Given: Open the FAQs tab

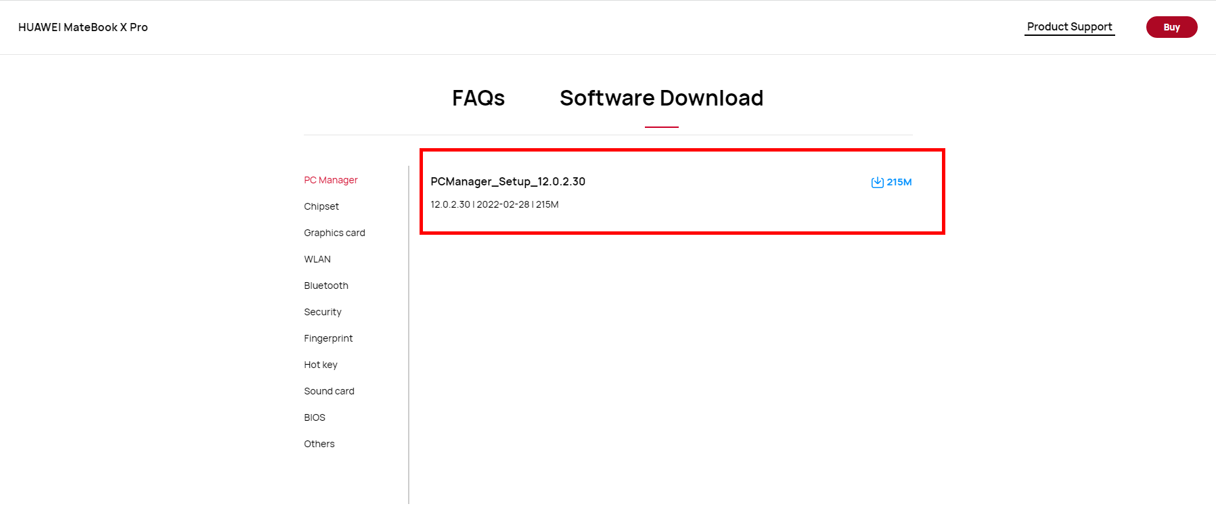Looking at the screenshot, I should pyautogui.click(x=478, y=98).
